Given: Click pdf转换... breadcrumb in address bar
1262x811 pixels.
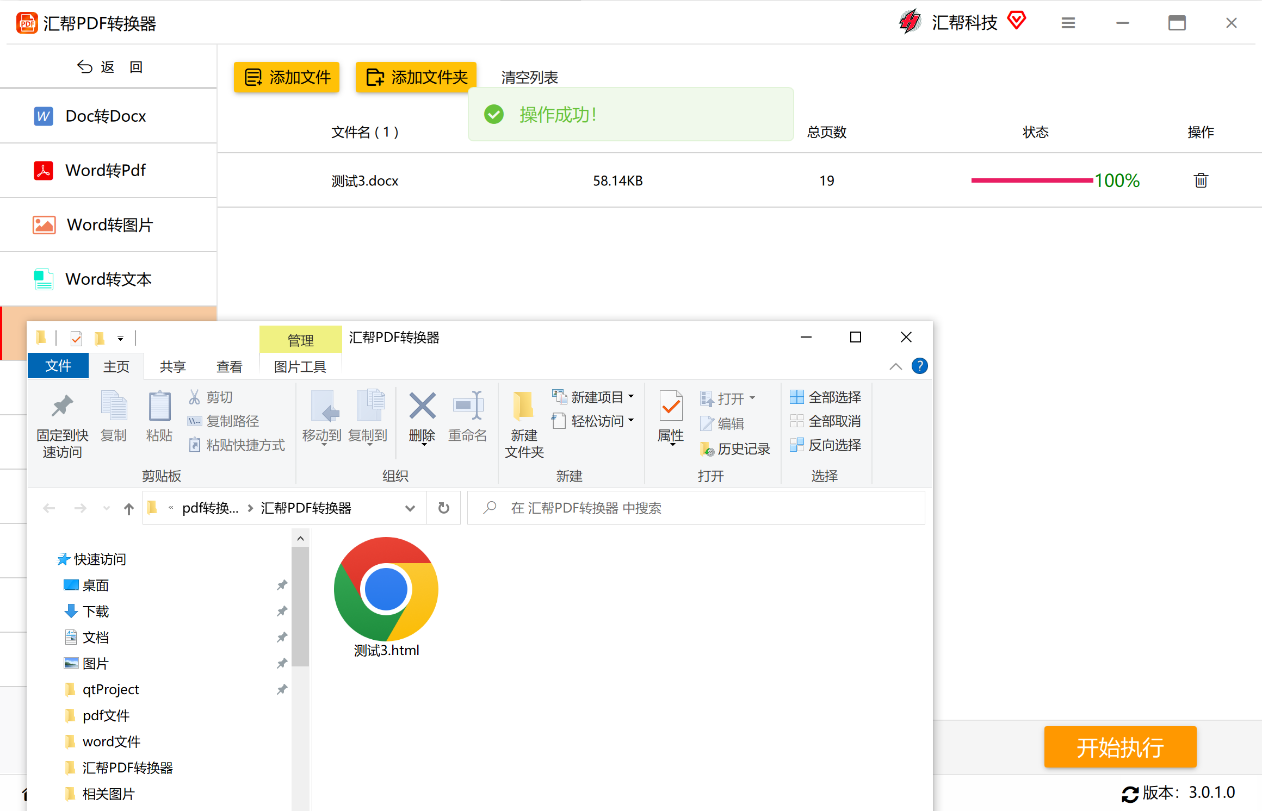Looking at the screenshot, I should pyautogui.click(x=210, y=508).
